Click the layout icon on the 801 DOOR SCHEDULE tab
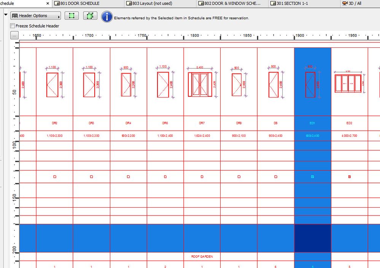The width and height of the screenshot is (380, 268). [57, 3]
